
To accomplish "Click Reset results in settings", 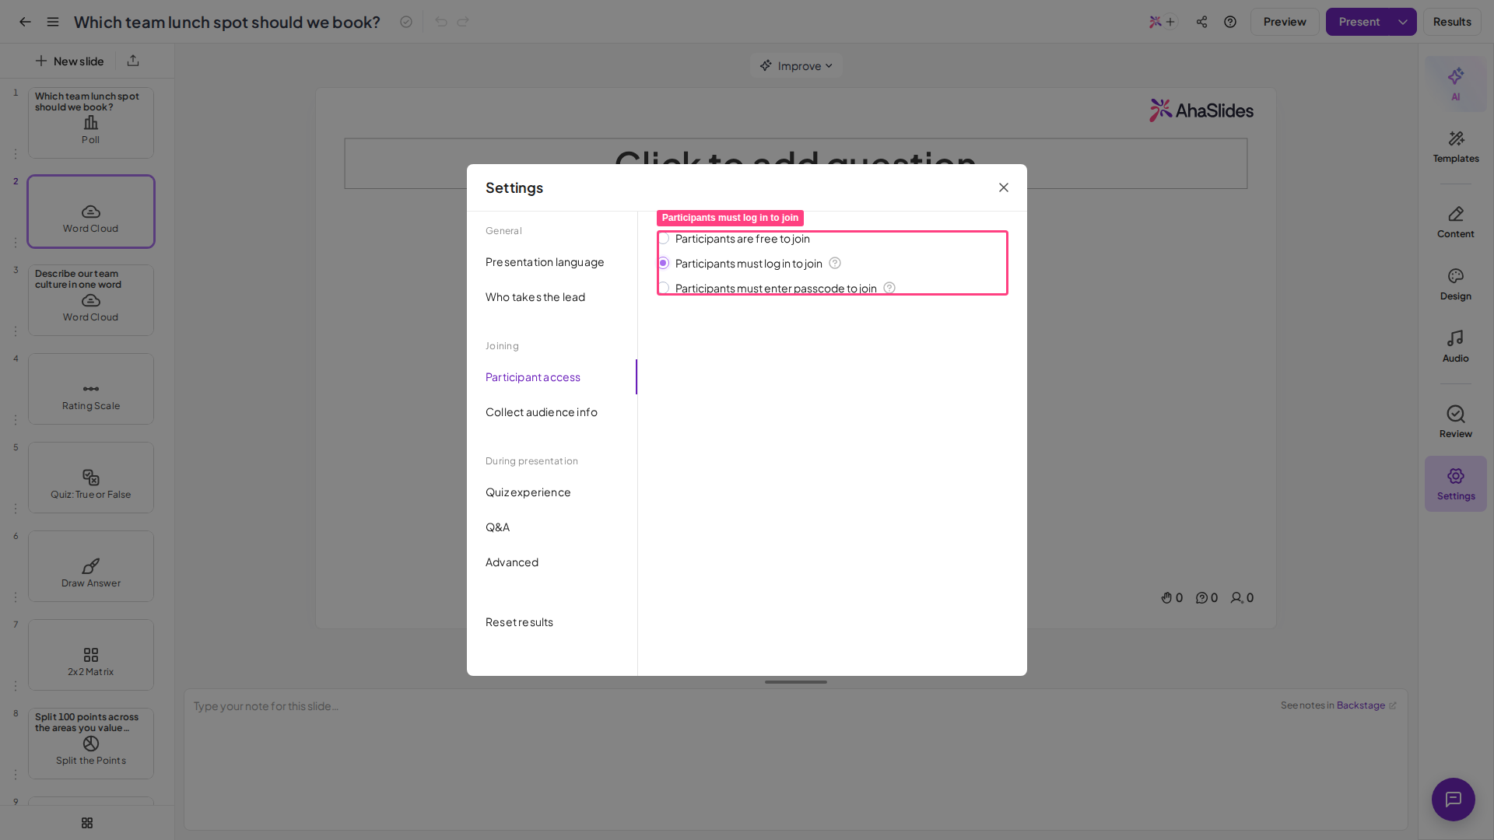I will (x=519, y=622).
